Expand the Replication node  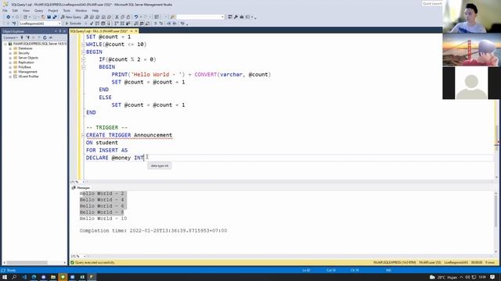tap(10, 62)
